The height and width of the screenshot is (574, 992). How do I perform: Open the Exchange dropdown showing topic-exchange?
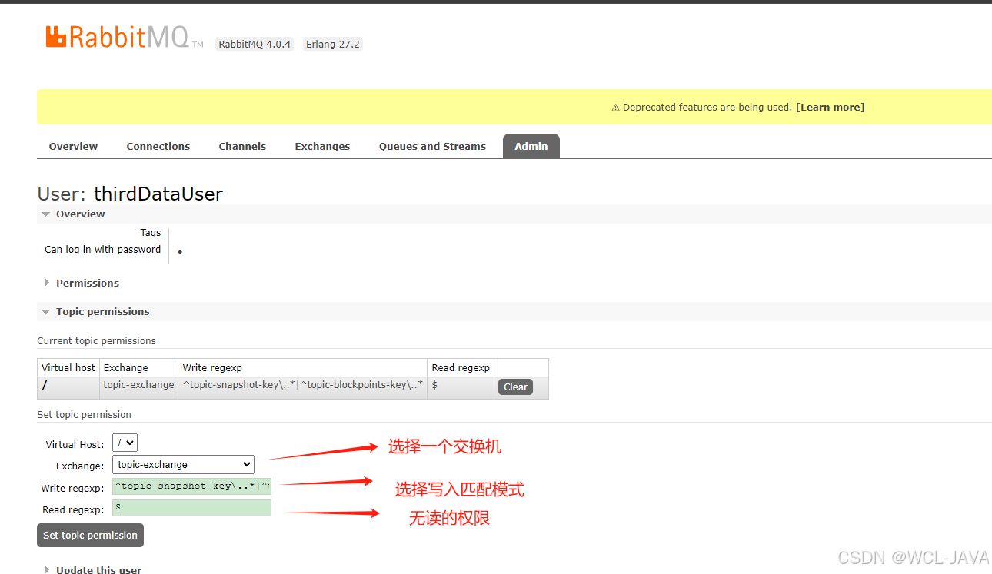click(x=183, y=464)
